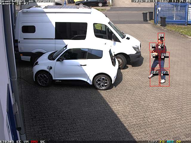Click the cyan REC indicator
191x143 pixels.
coord(170,142)
